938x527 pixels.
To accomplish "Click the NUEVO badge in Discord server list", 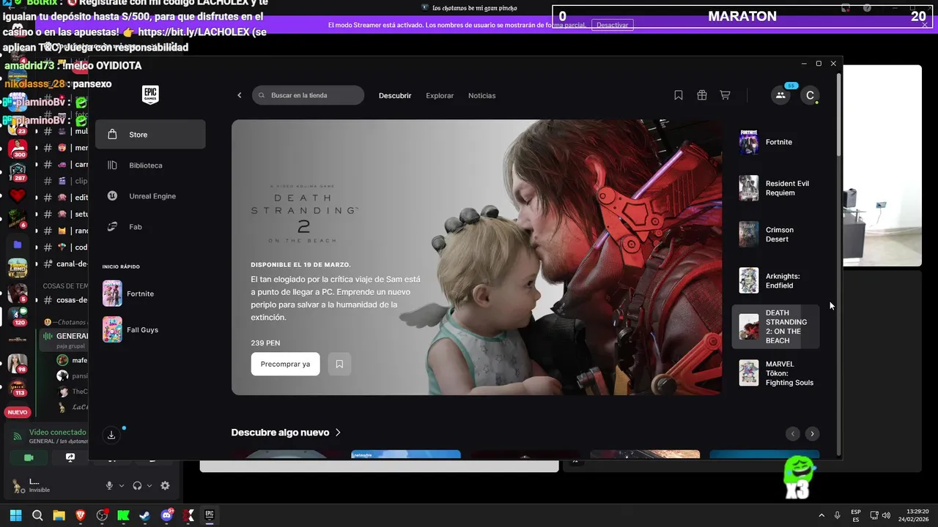I will 17,412.
